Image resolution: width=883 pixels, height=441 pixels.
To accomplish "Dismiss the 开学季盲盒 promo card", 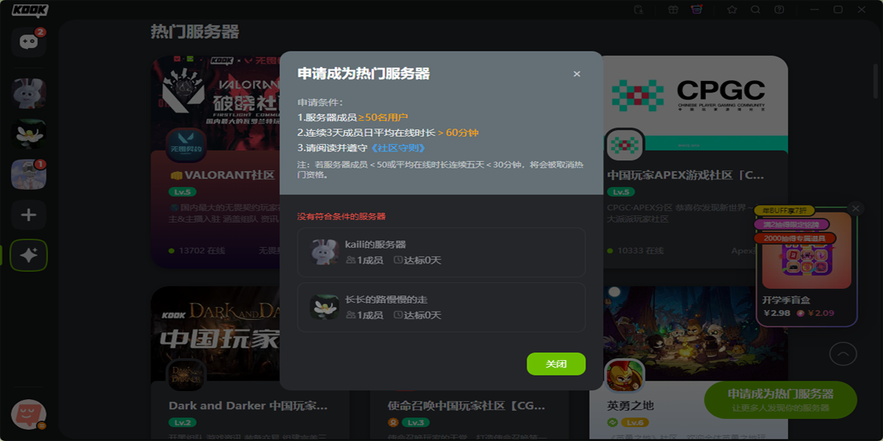I will [855, 209].
